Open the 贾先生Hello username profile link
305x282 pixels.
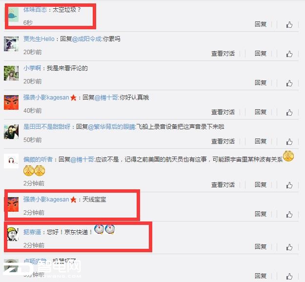click(39, 39)
